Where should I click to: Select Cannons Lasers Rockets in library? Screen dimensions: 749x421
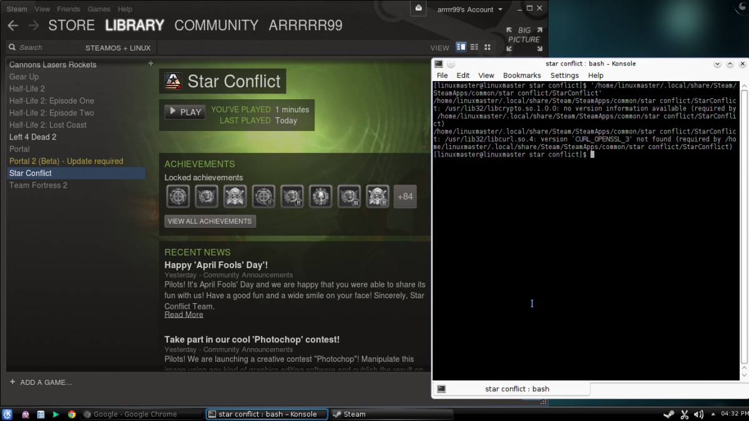point(53,65)
